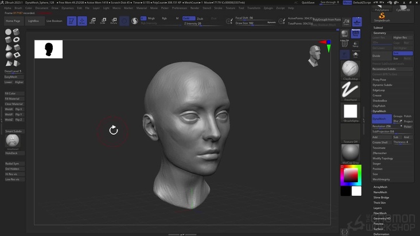The image size is (420, 236).
Task: Toggle the Smt smoothing option in Geometry
Action: pyautogui.click(x=403, y=53)
